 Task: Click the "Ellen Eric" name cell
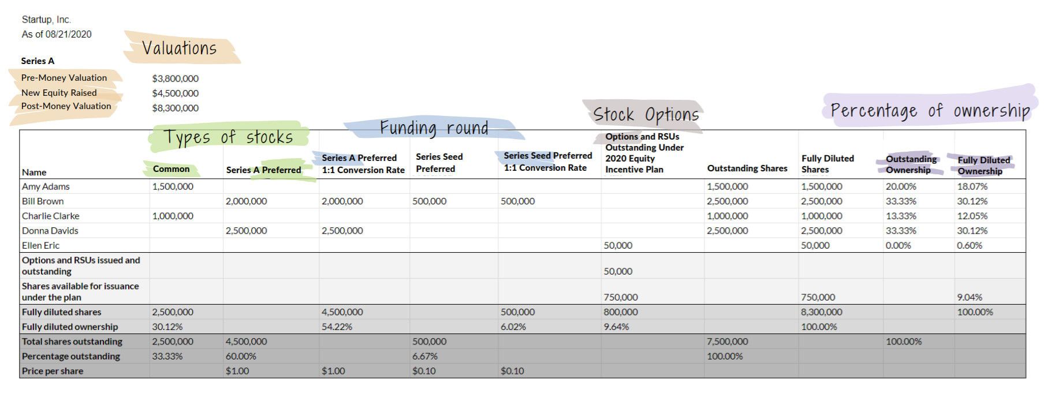tap(40, 245)
